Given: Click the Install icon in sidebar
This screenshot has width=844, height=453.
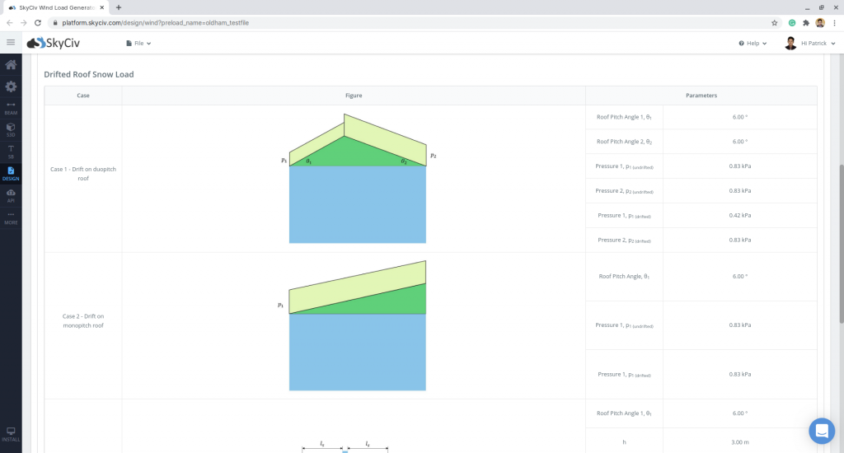Looking at the screenshot, I should [11, 434].
